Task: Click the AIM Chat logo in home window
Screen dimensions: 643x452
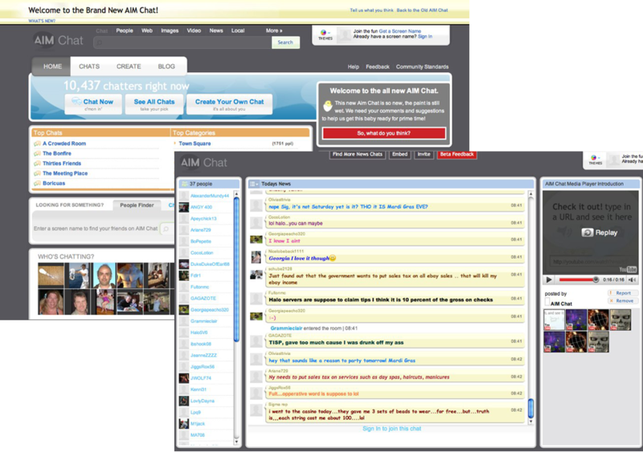Action: tap(58, 40)
